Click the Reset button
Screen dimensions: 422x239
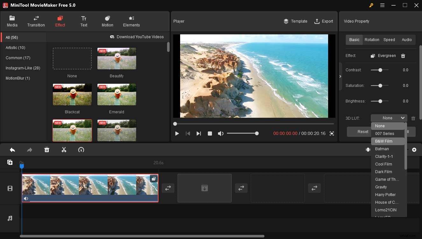[x=363, y=131]
